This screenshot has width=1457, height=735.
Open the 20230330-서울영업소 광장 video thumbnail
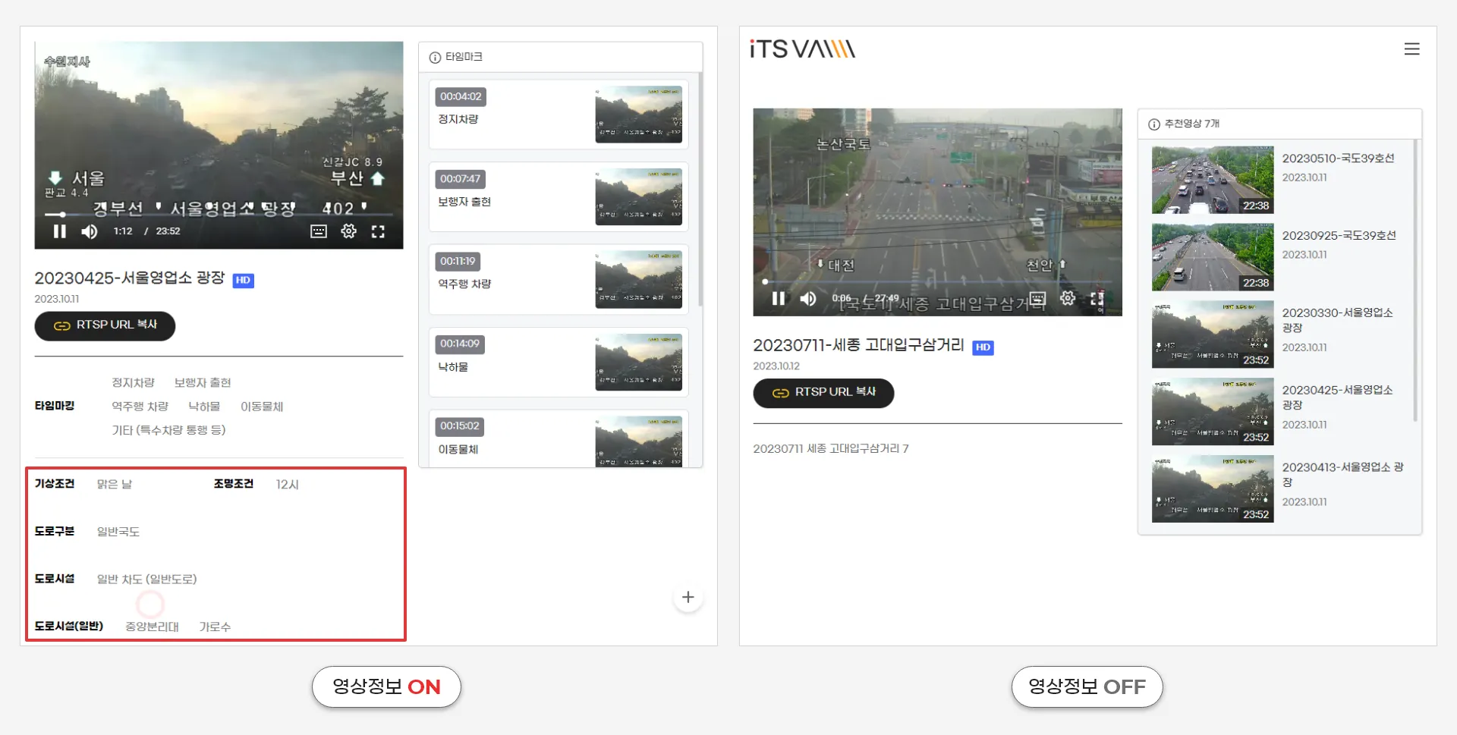pyautogui.click(x=1213, y=335)
